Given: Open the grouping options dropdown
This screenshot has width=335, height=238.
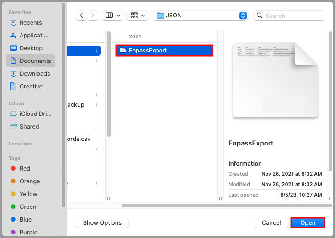Looking at the screenshot, I should tap(137, 16).
